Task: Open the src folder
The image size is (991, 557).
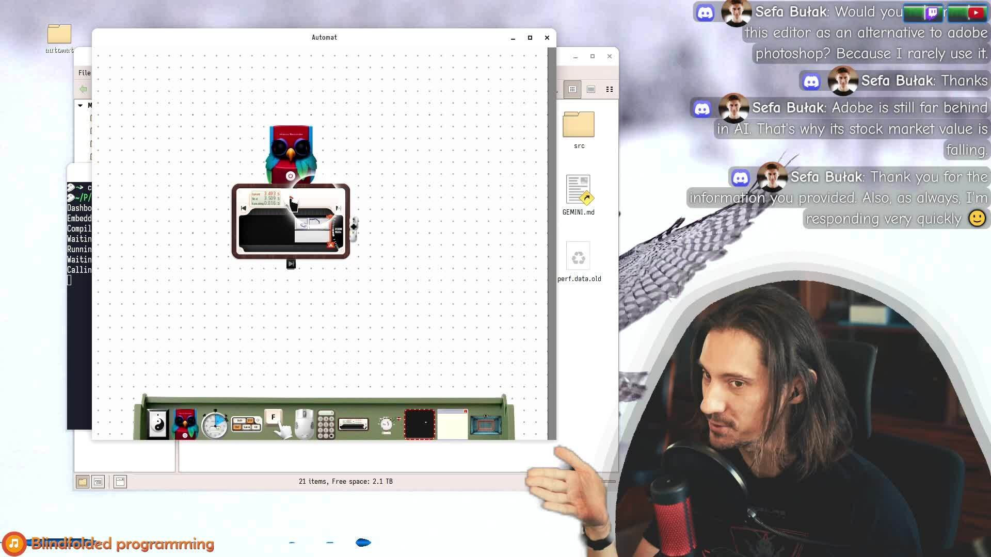Action: [x=579, y=125]
